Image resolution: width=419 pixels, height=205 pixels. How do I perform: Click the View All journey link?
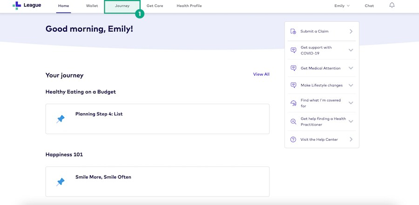(261, 74)
